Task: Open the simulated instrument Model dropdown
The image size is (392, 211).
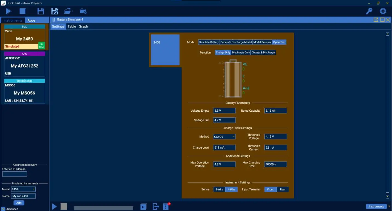Action: [x=23, y=189]
